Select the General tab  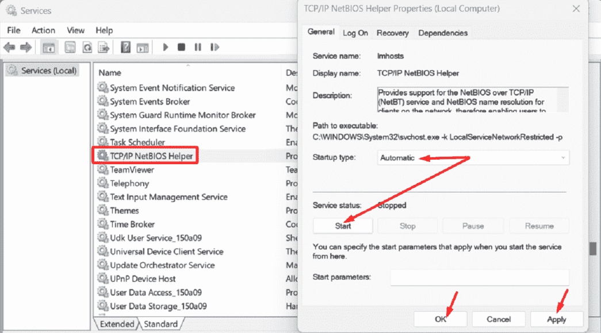click(x=321, y=32)
